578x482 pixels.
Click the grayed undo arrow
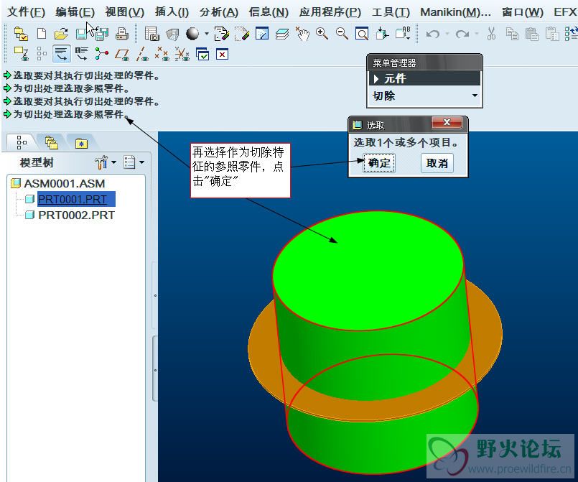pos(433,34)
